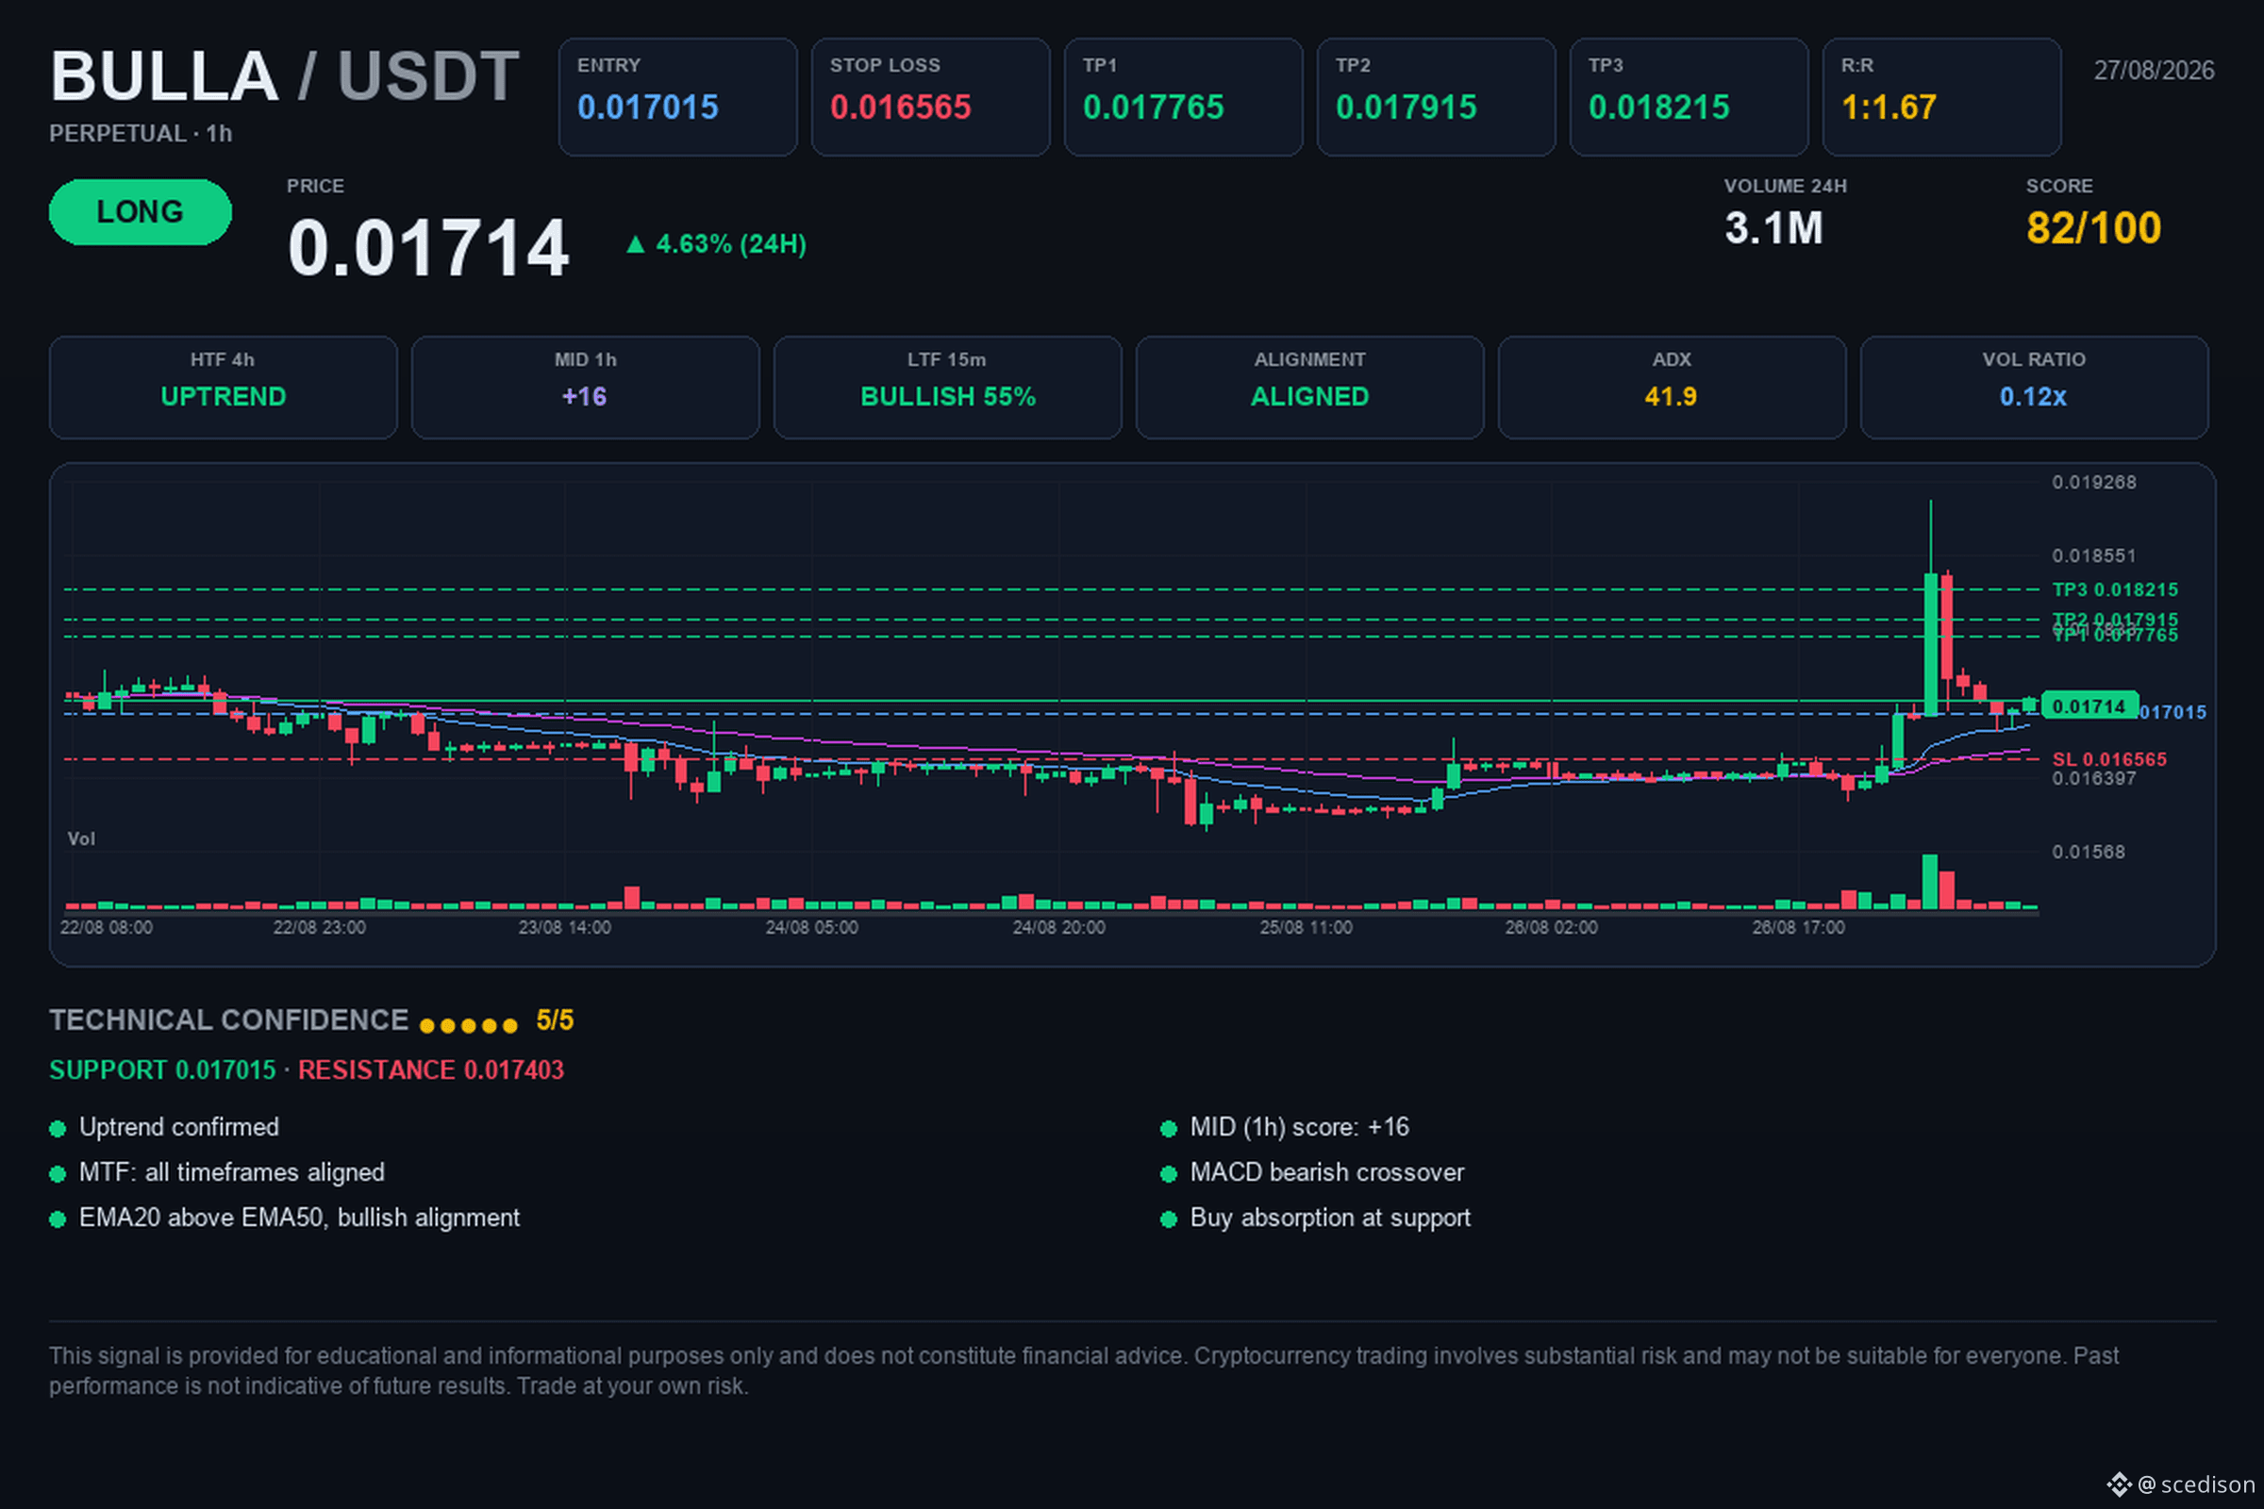Select the VOL RATIO 0.12x tile
Viewport: 2264px width, 1509px height.
2034,387
